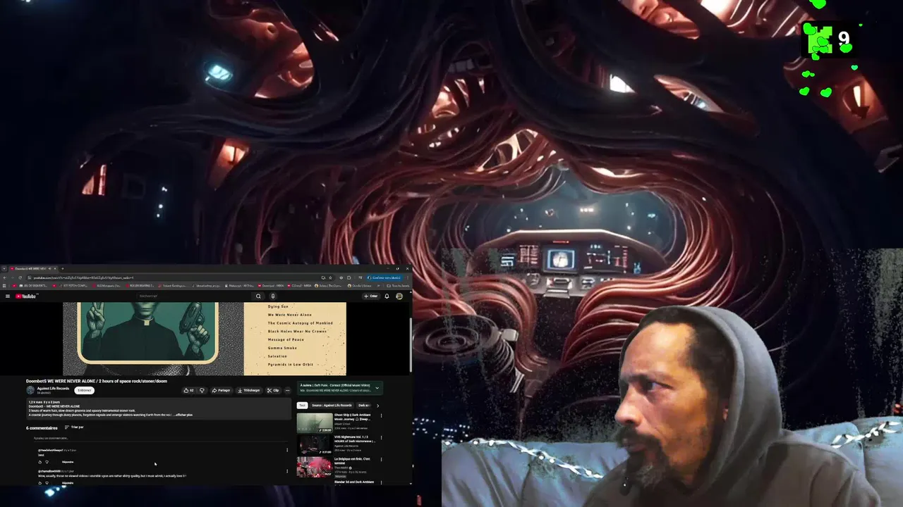Open options menu for the 'best' comment

click(287, 450)
